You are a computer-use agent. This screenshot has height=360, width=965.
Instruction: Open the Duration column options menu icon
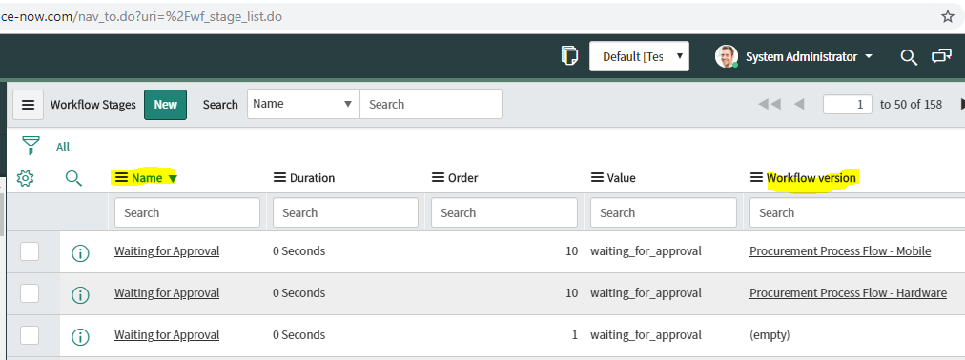tap(279, 177)
